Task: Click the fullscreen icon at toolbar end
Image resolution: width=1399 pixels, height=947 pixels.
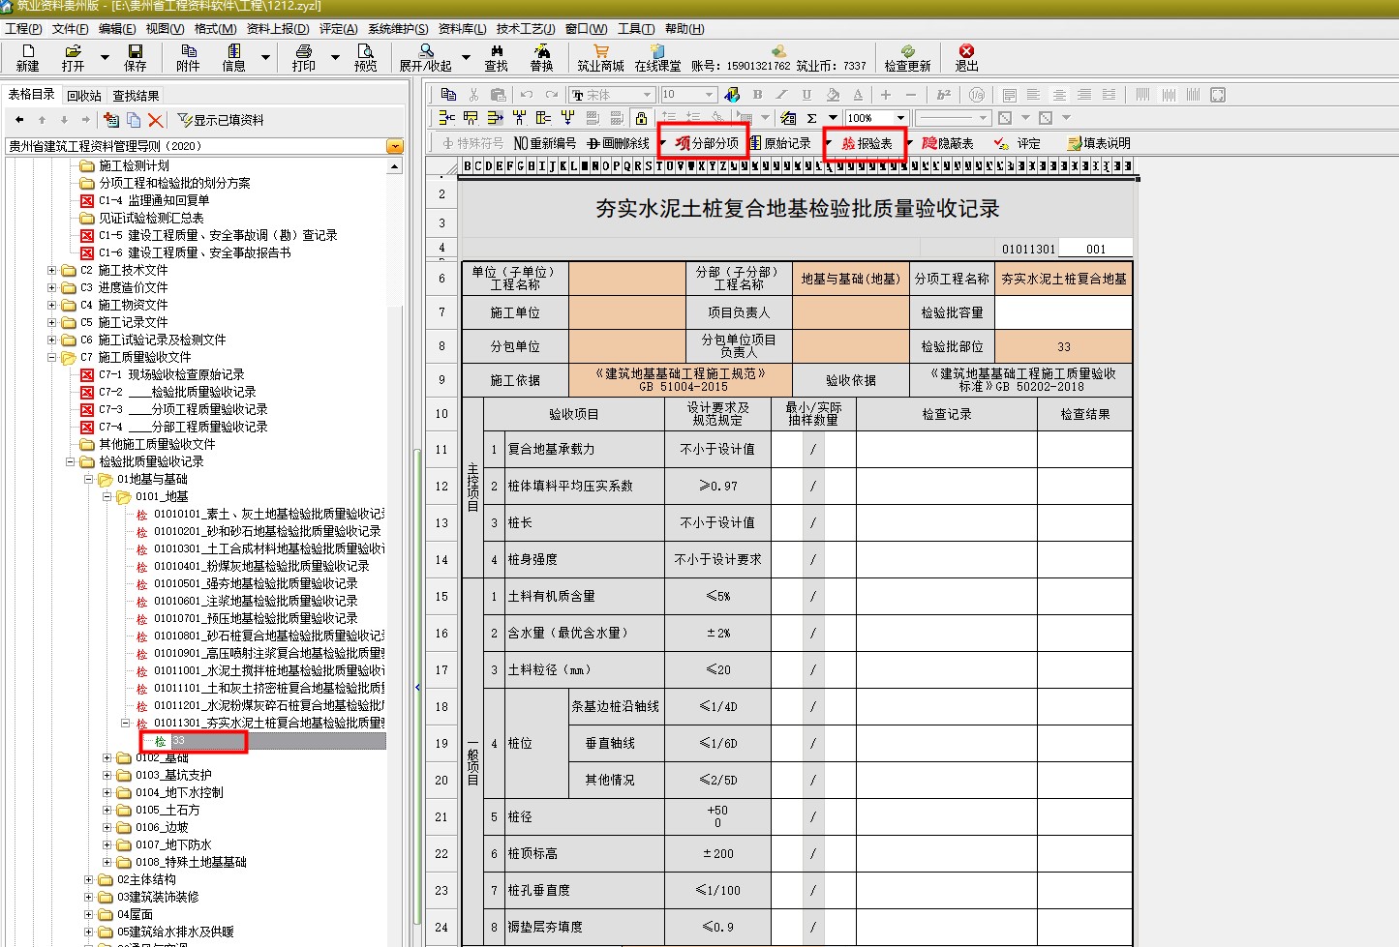Action: click(x=1218, y=94)
